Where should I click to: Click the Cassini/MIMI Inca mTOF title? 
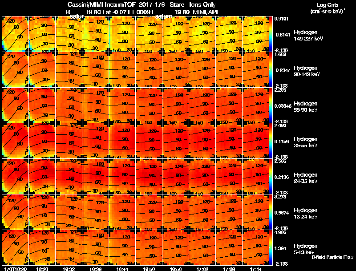pyautogui.click(x=101, y=5)
